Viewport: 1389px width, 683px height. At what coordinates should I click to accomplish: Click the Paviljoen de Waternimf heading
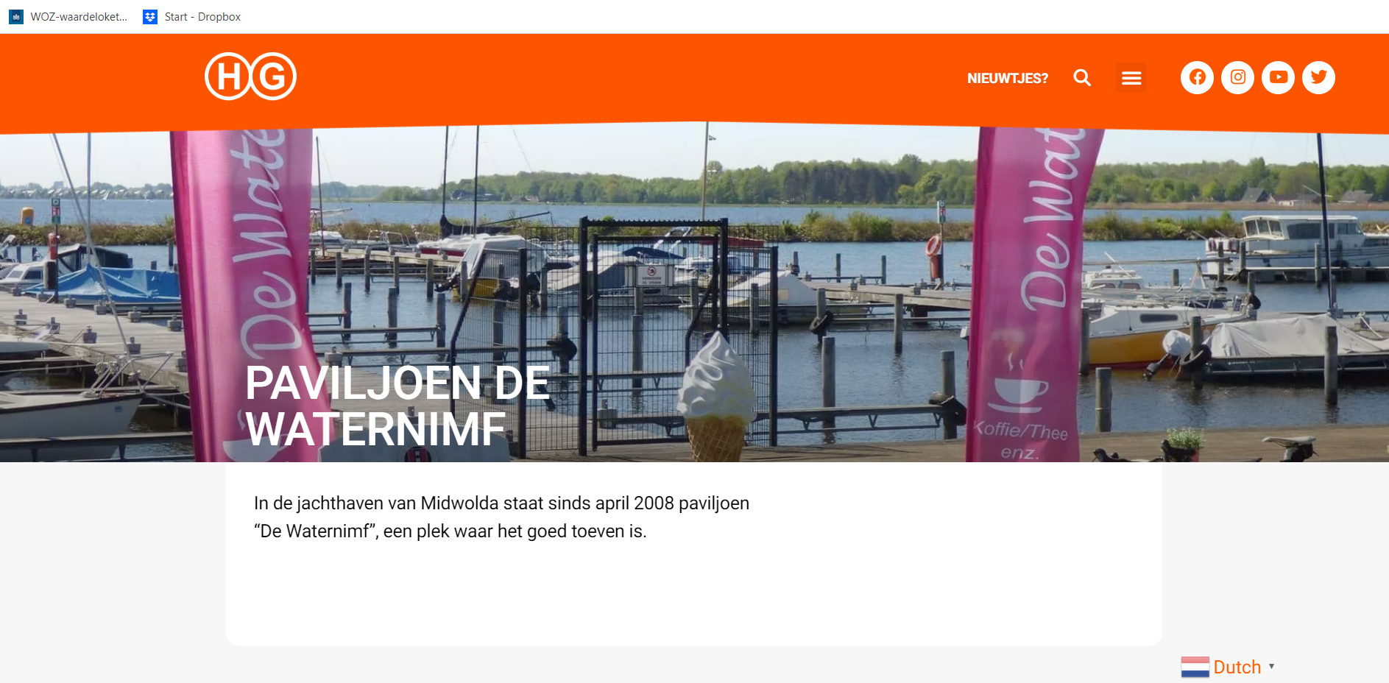[397, 406]
